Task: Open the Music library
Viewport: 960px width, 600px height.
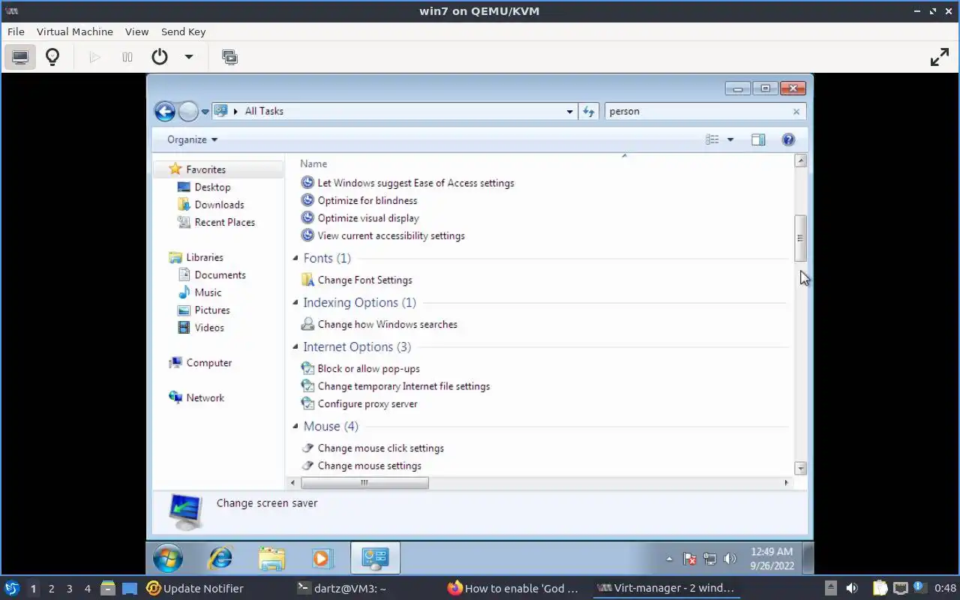Action: click(208, 292)
